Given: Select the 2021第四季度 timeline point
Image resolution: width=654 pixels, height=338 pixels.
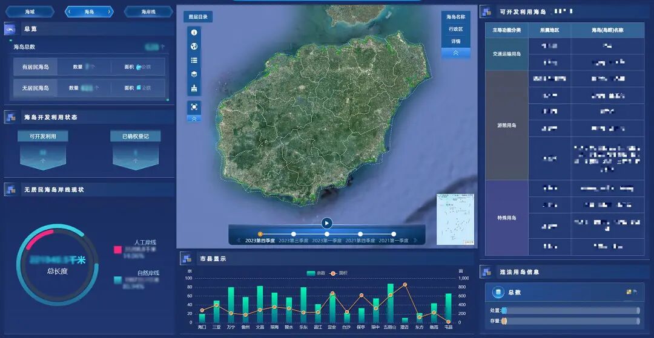Looking at the screenshot, I should 360,234.
